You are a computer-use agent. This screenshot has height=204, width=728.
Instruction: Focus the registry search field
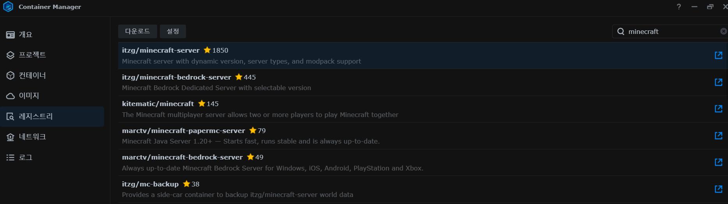click(x=671, y=32)
